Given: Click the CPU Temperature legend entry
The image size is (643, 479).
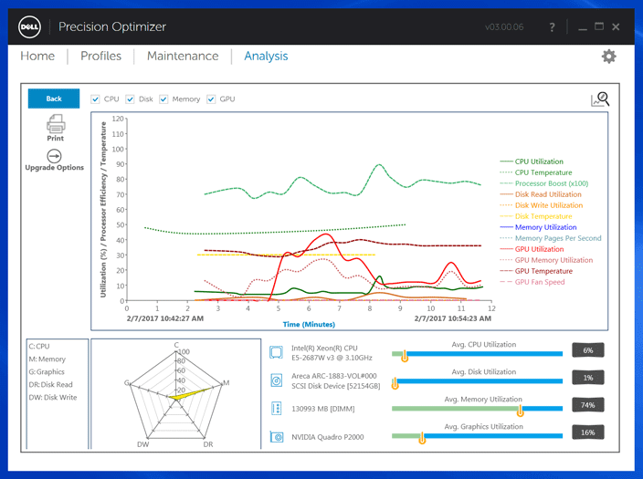Looking at the screenshot, I should 536,172.
